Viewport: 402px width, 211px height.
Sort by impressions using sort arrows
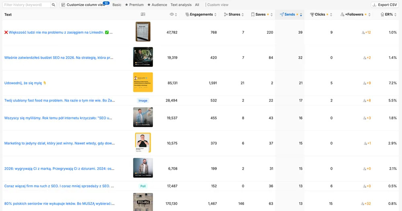(176, 14)
